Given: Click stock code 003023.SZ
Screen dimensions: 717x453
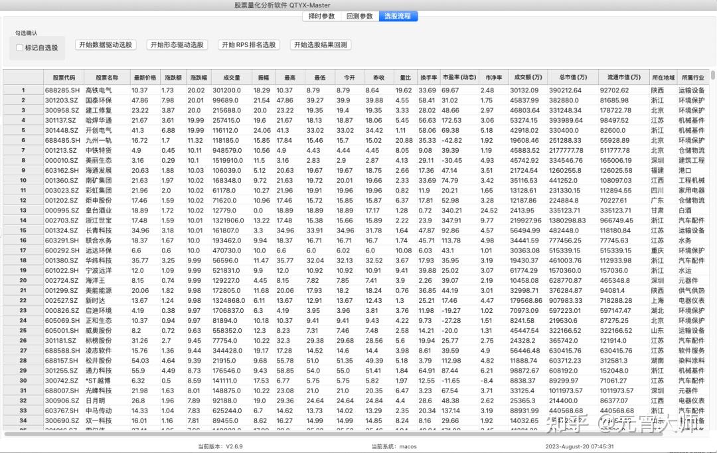Looking at the screenshot, I should 62,191.
